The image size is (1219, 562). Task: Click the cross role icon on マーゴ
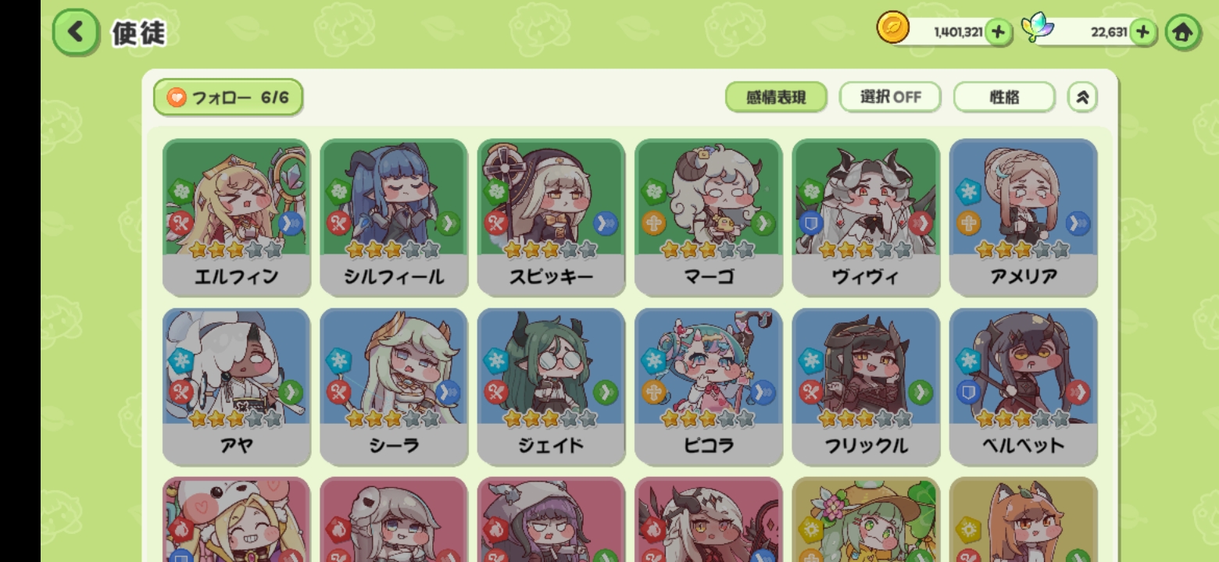654,224
